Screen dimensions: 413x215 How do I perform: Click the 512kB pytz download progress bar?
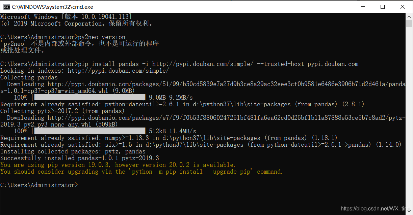89,131
